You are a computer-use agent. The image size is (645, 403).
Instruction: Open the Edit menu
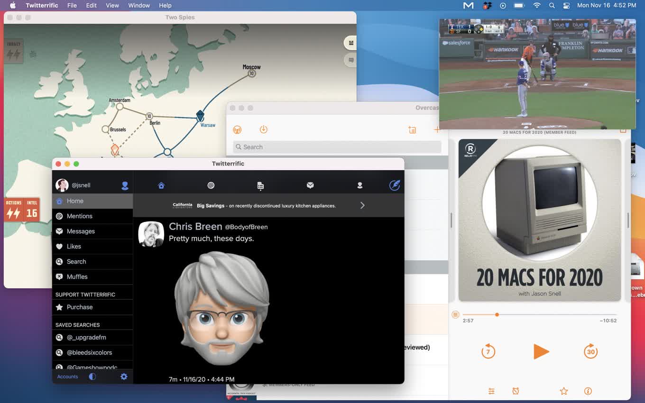[x=92, y=5]
